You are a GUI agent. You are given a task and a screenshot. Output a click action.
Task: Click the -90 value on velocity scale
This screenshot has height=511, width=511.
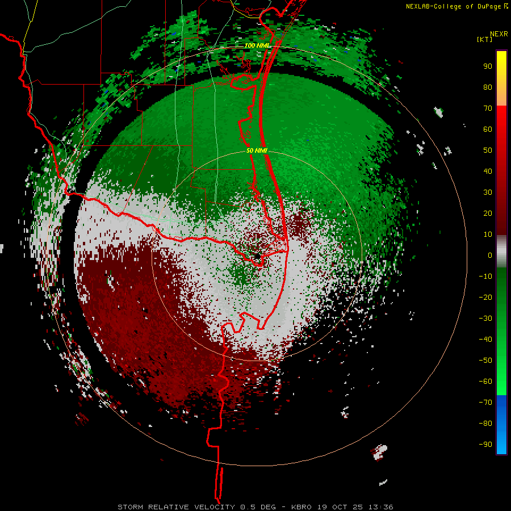click(x=485, y=445)
